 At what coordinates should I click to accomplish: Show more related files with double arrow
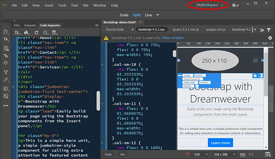click(262, 30)
